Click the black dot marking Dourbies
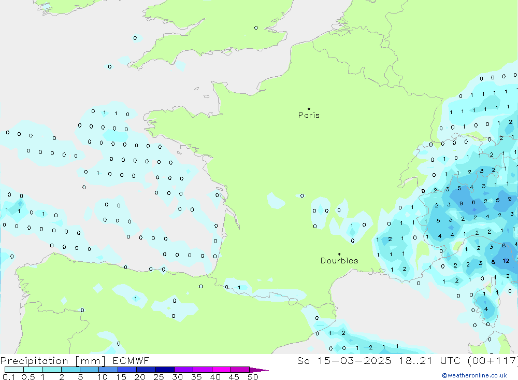This screenshot has height=380, width=518. click(x=339, y=254)
